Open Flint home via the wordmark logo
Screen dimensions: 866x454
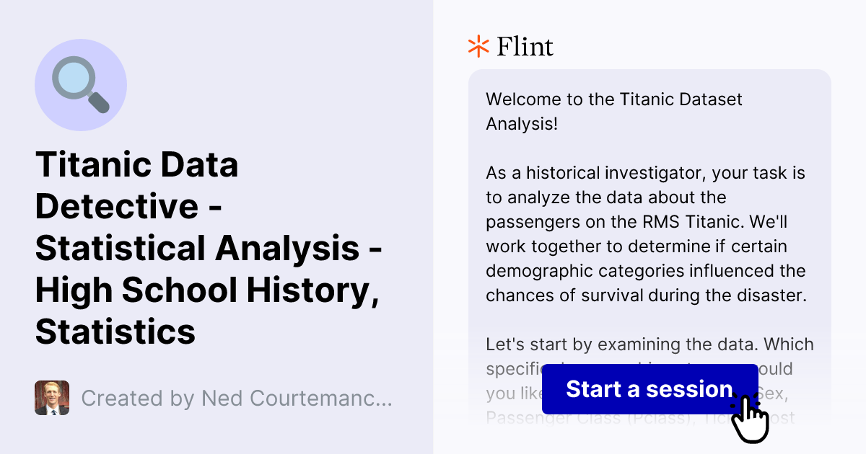pyautogui.click(x=523, y=46)
